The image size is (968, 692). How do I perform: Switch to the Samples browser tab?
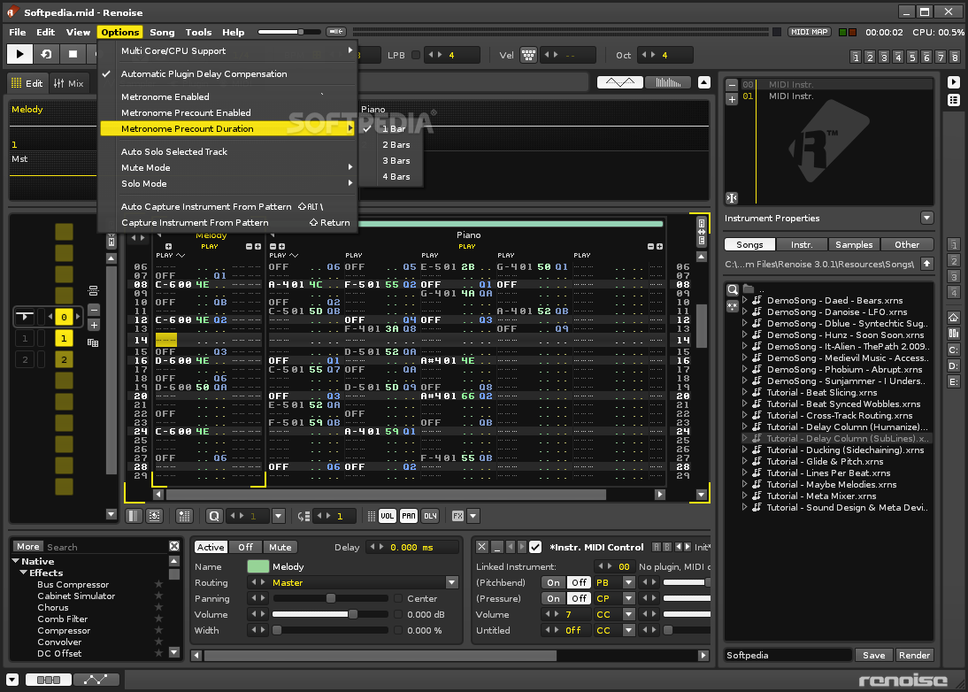tap(854, 244)
